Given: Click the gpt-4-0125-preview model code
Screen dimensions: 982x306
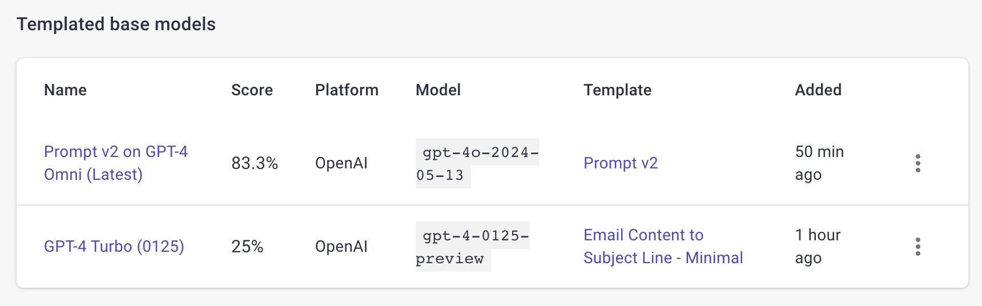Looking at the screenshot, I should 473,247.
